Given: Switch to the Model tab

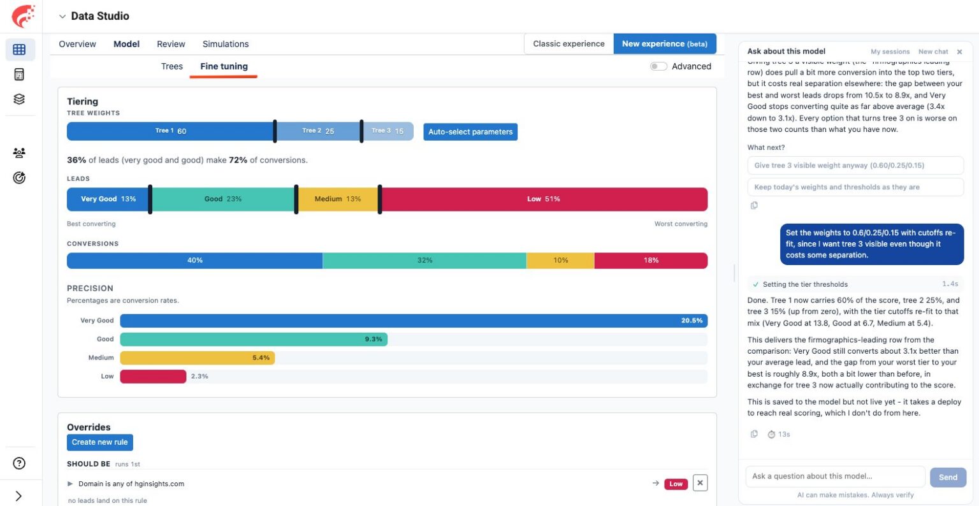Looking at the screenshot, I should pyautogui.click(x=126, y=44).
